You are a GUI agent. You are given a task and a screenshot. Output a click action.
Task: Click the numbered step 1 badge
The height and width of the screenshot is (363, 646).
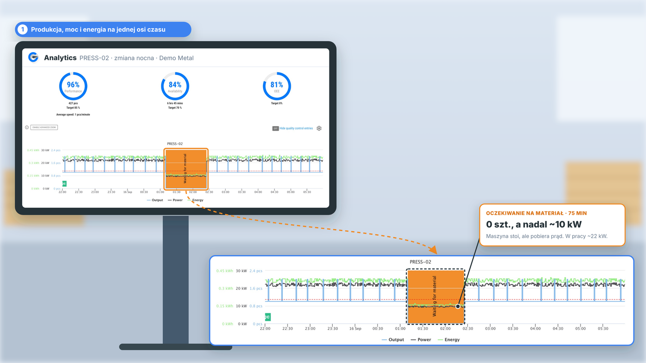(x=22, y=29)
